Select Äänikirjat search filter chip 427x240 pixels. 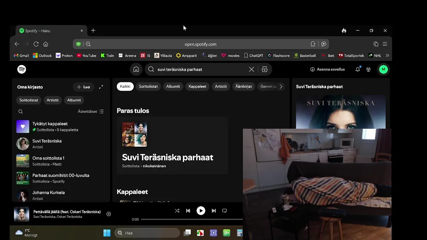[x=244, y=86]
